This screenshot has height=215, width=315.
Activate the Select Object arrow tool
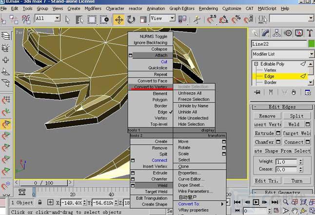click(x=67, y=20)
